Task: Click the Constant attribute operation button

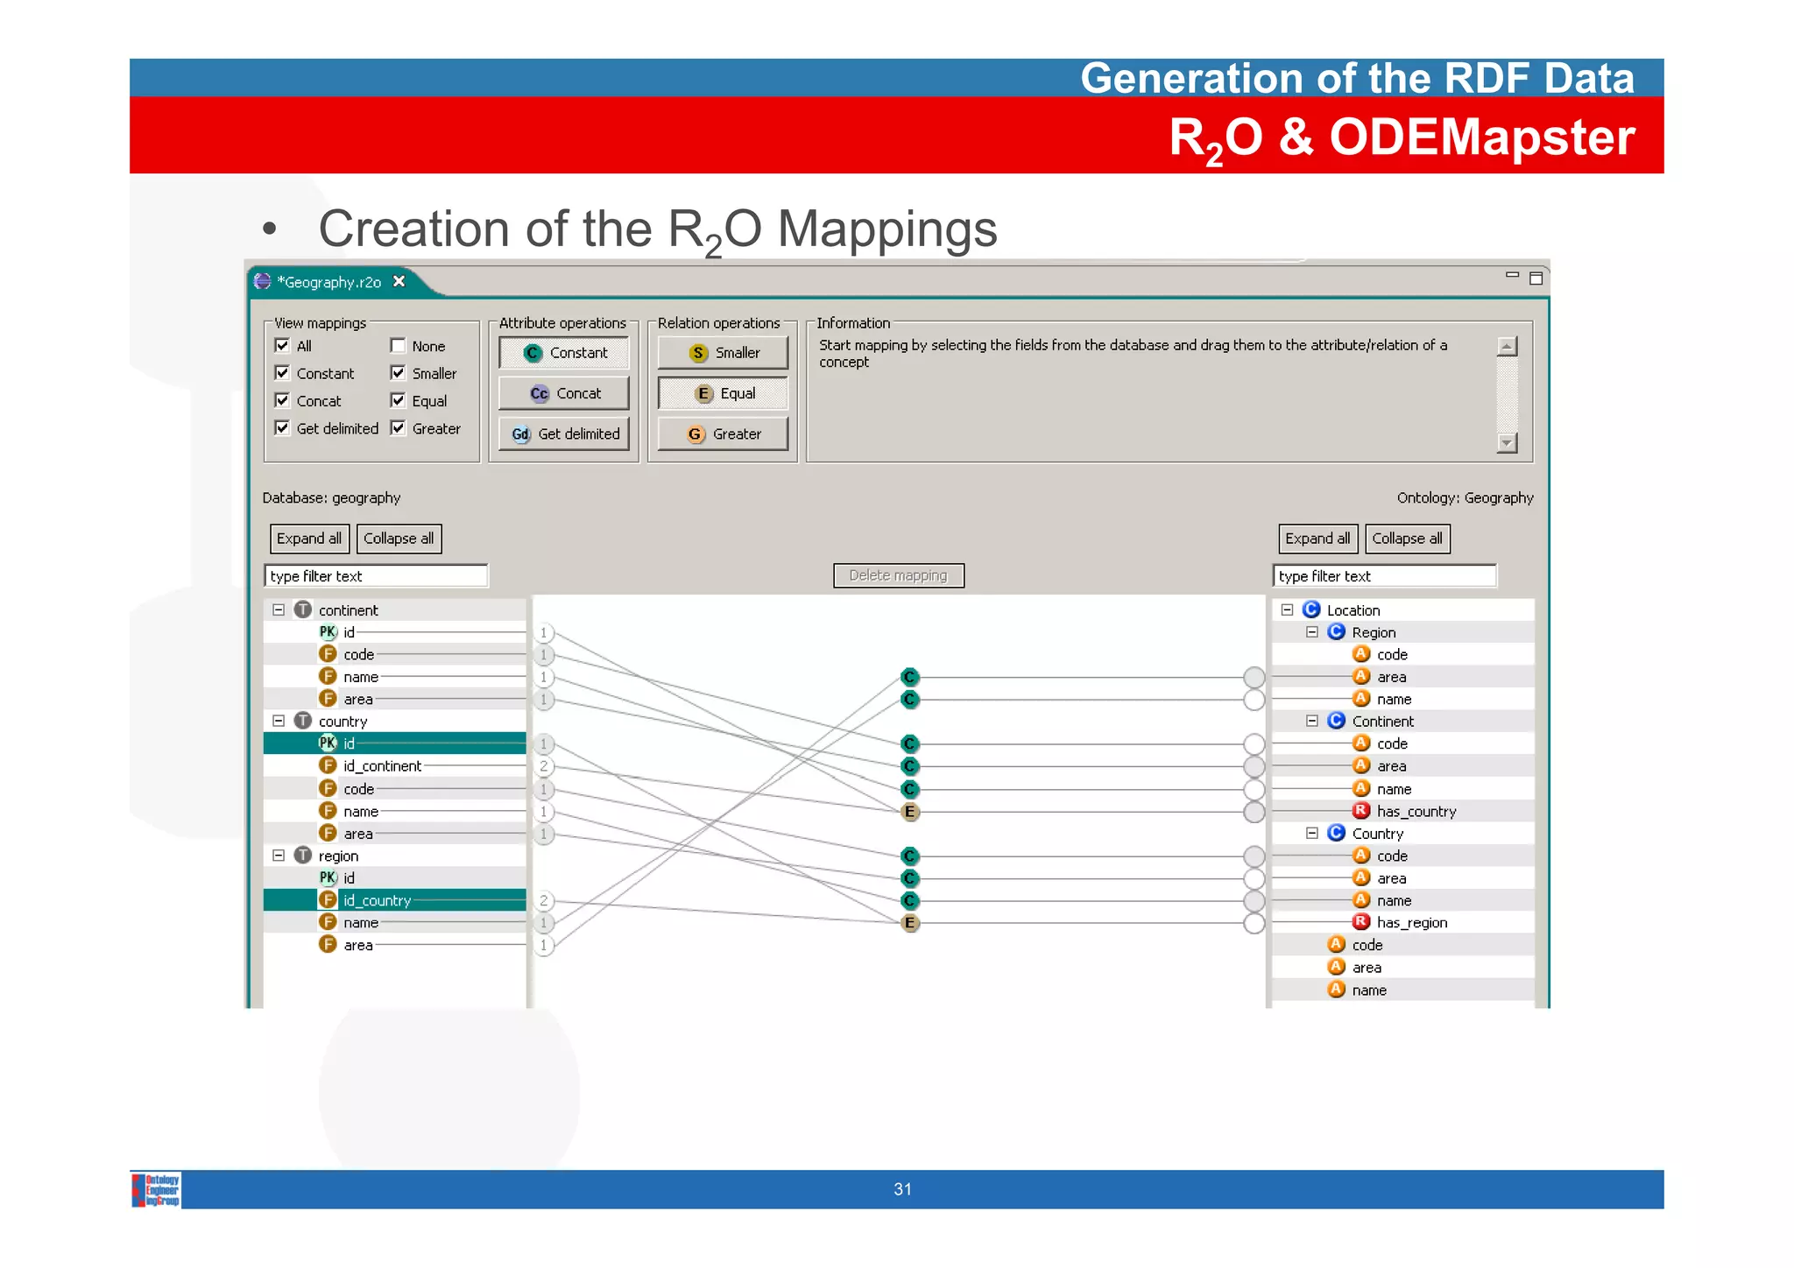Action: coord(564,353)
